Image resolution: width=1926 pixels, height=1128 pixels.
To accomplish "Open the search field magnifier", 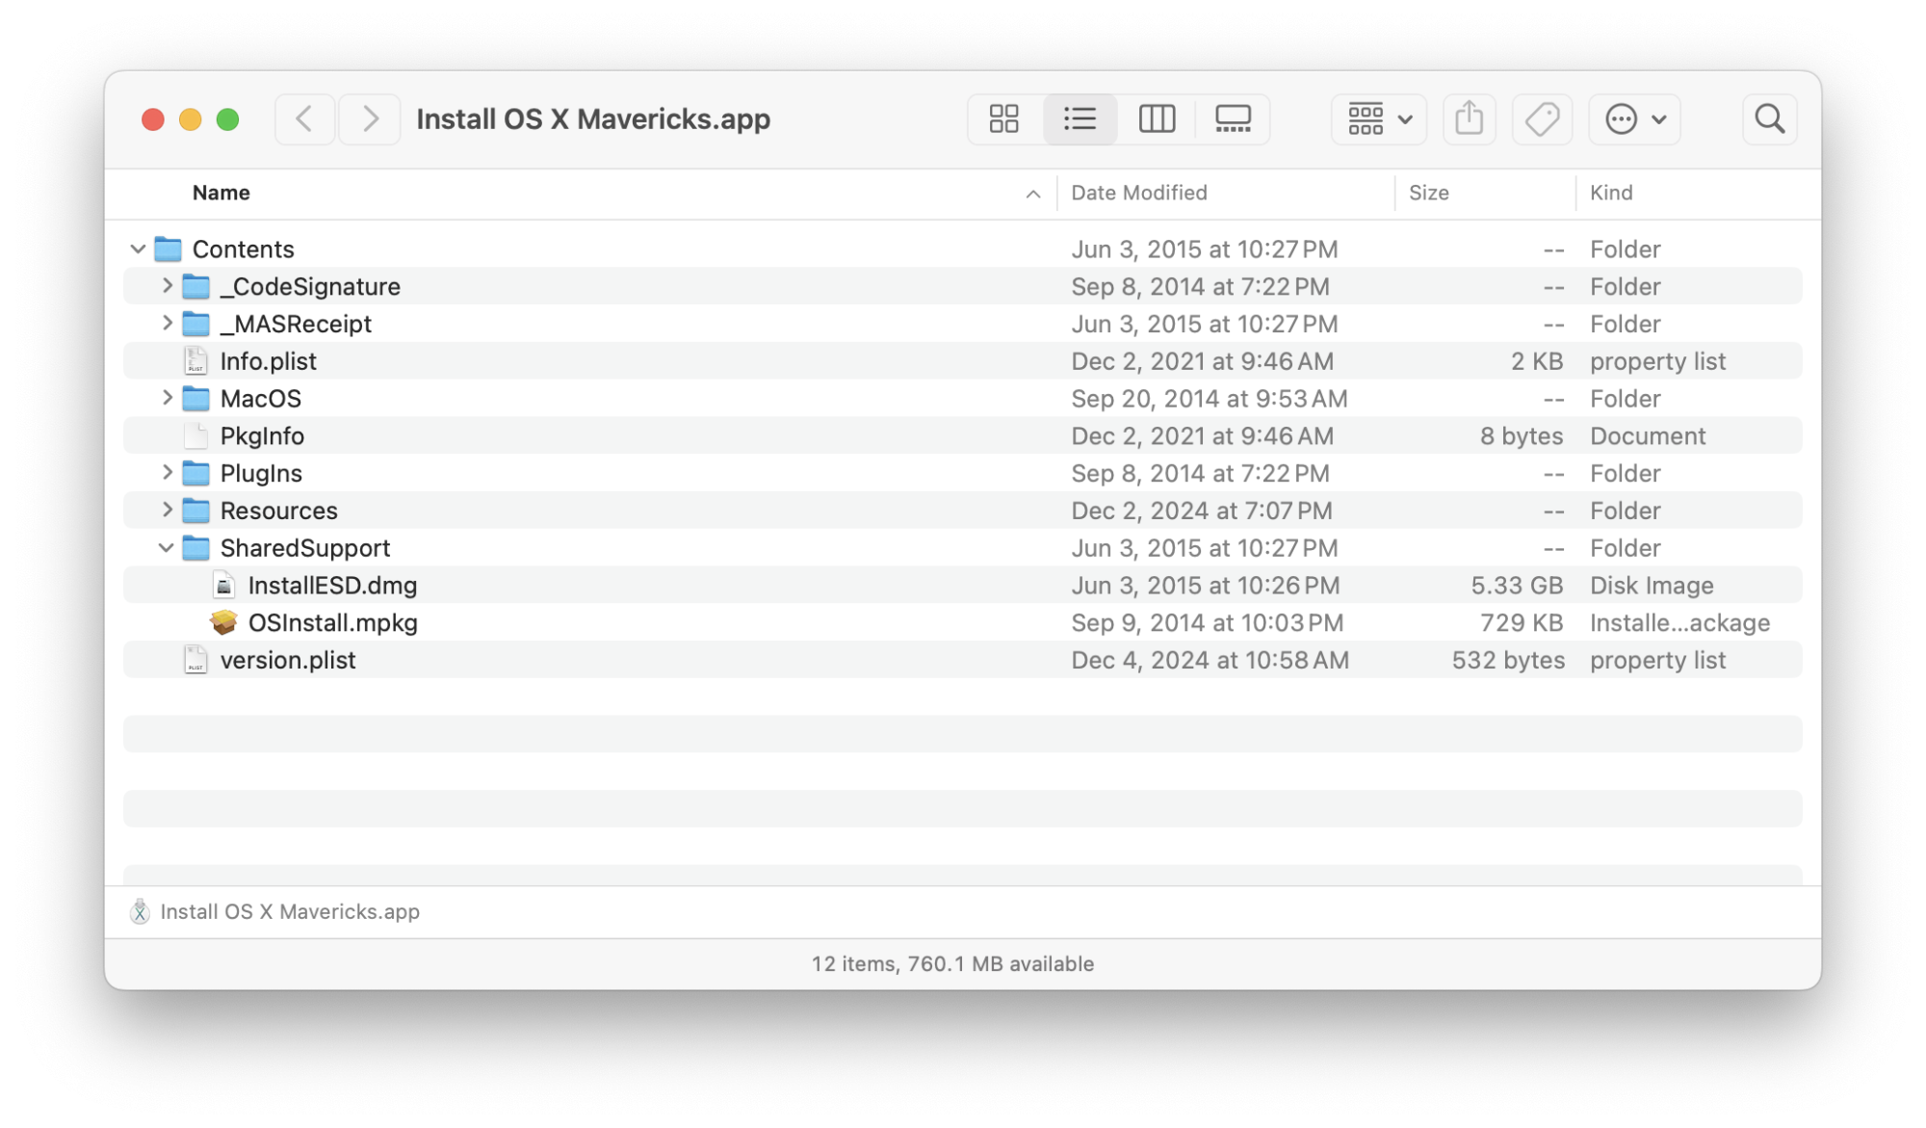I will pos(1769,119).
